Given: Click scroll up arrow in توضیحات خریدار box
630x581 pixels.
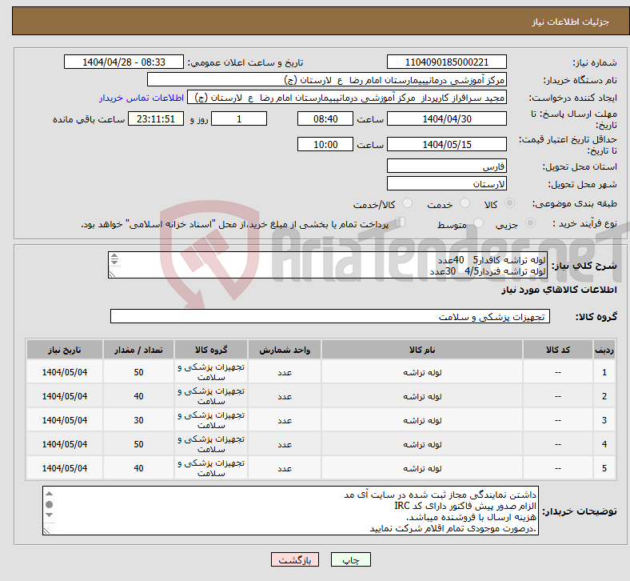Looking at the screenshot, I should pyautogui.click(x=49, y=494).
